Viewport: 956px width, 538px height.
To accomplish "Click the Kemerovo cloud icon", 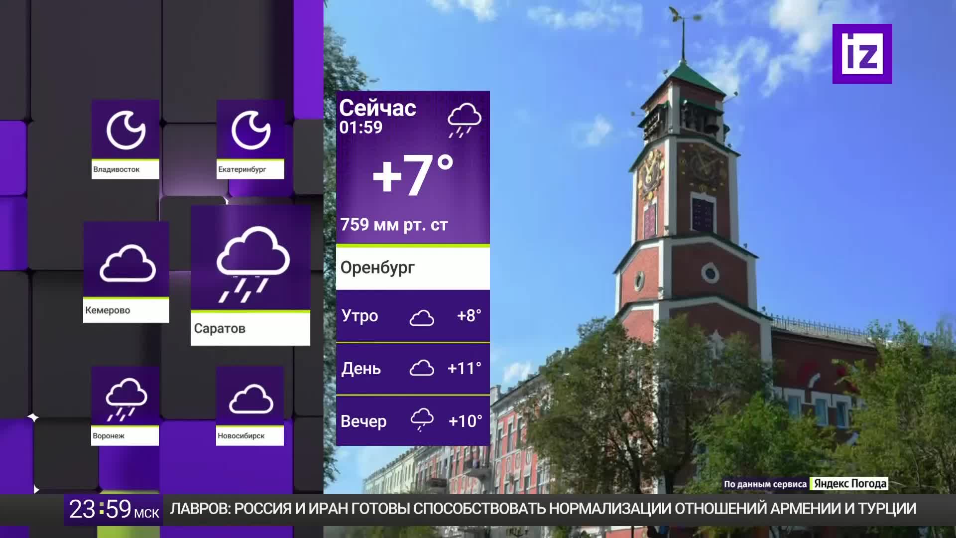I will [x=127, y=264].
